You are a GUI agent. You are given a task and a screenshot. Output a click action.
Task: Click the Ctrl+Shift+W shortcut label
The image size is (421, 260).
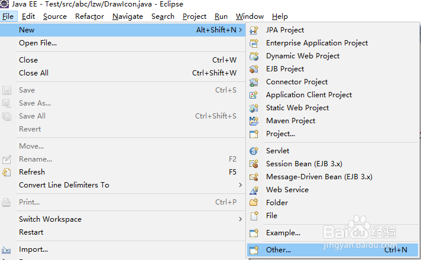point(214,73)
